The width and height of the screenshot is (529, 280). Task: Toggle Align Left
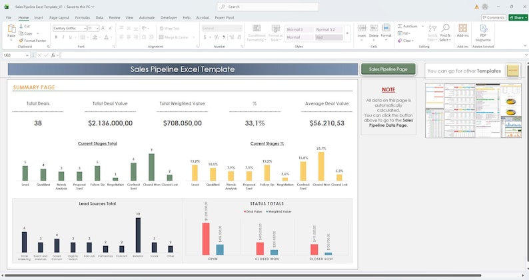(x=121, y=37)
